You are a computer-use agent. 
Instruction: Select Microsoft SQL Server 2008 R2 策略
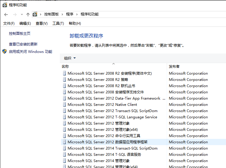pos(98,80)
